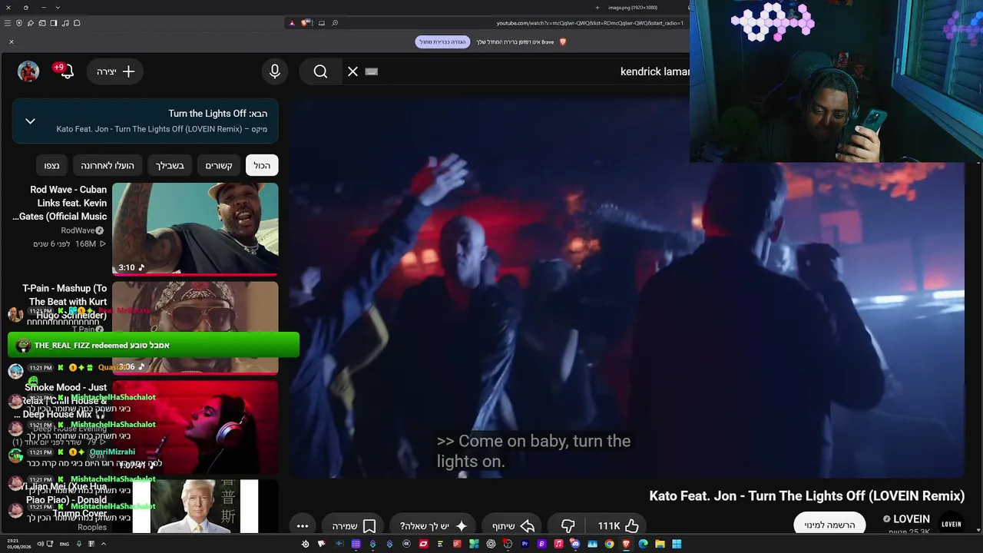Click the 'יצירה' create button
This screenshot has height=553, width=983.
[116, 71]
